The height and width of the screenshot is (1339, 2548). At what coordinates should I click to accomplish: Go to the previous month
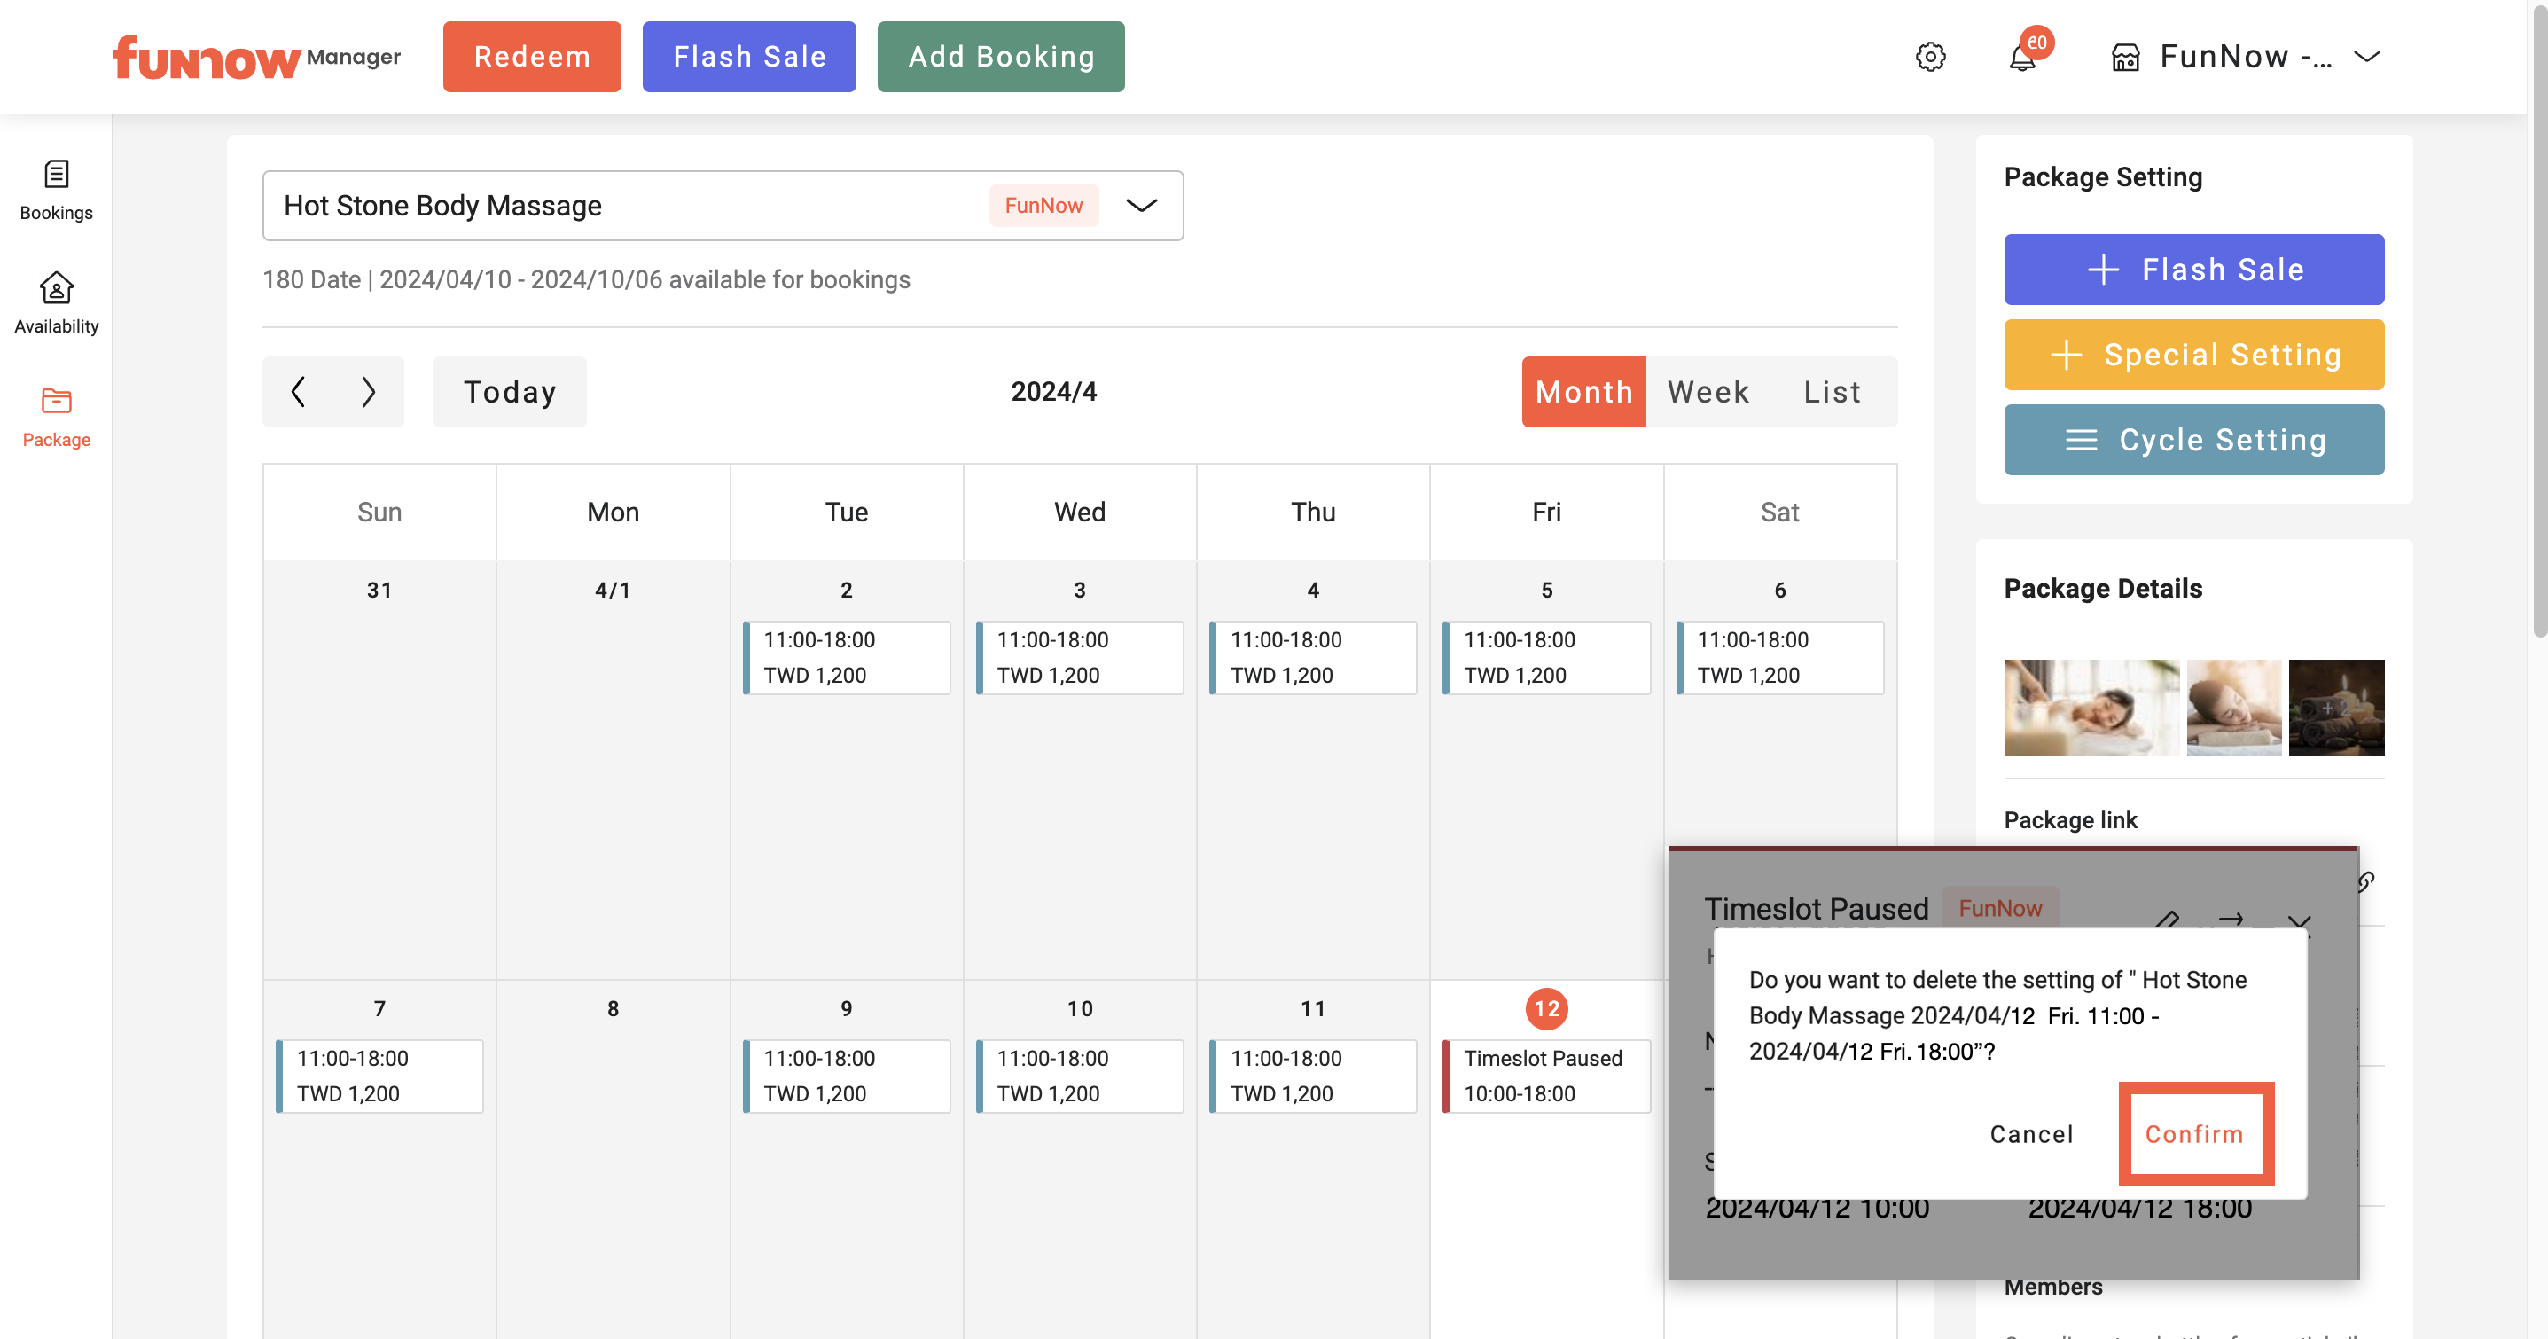298,392
